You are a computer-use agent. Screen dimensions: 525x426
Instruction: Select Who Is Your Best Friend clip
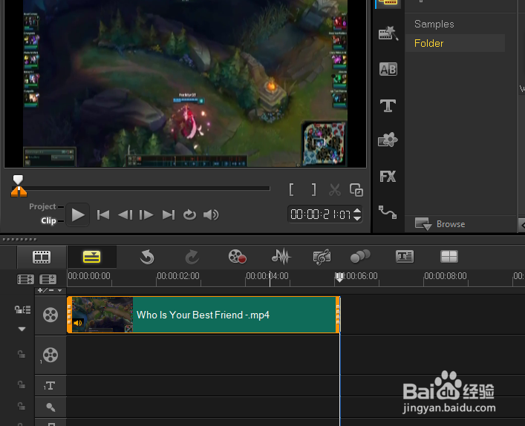point(203,315)
